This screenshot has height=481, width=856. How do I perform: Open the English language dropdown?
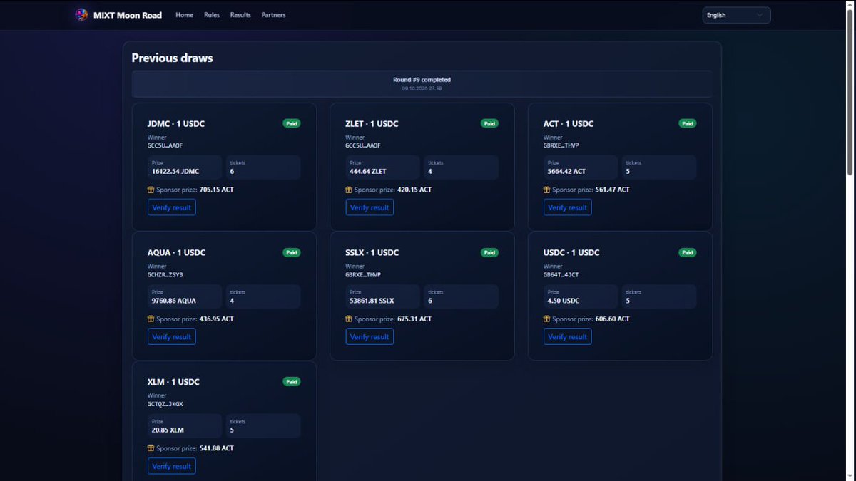click(x=736, y=15)
